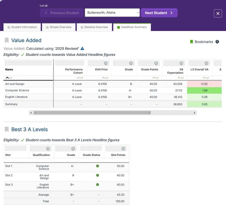Click the Best 3 A Levels eligibility checkmark
This screenshot has width=226, height=206.
[23, 140]
